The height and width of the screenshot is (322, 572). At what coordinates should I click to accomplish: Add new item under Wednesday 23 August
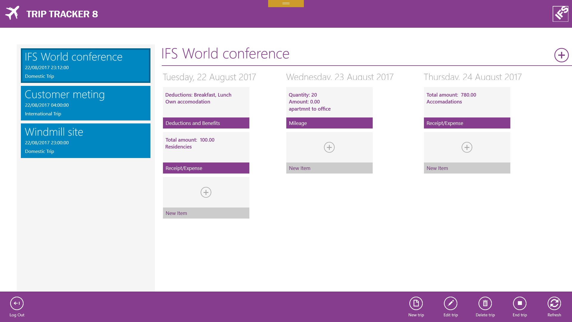point(329,147)
